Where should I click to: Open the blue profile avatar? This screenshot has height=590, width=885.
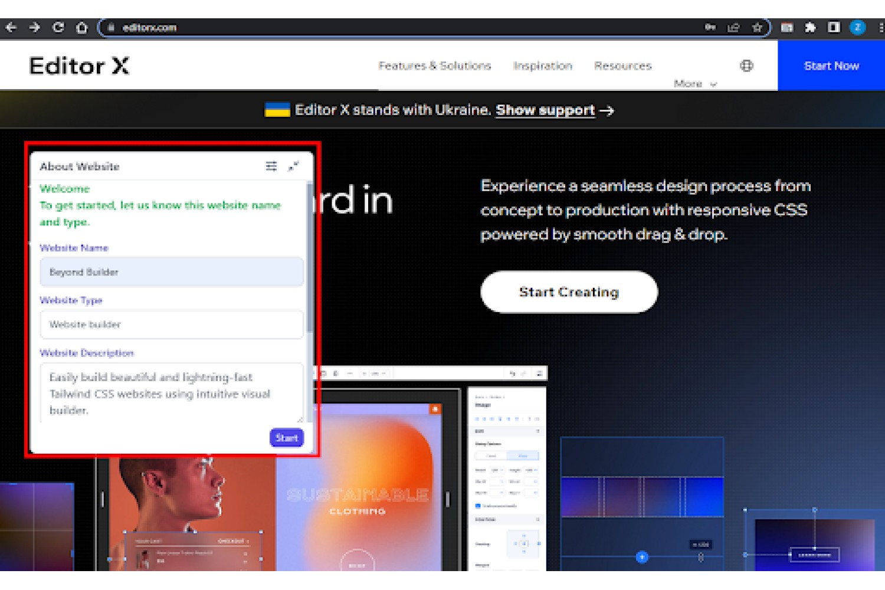coord(857,27)
